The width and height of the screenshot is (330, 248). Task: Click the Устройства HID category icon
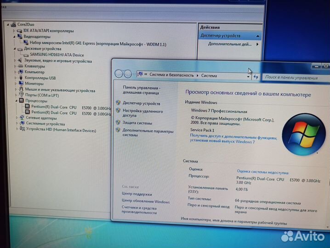coord(23,129)
